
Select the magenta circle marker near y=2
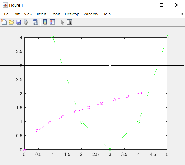[x=140, y=93]
